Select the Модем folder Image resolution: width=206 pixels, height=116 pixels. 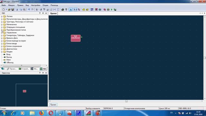[x=9, y=52]
